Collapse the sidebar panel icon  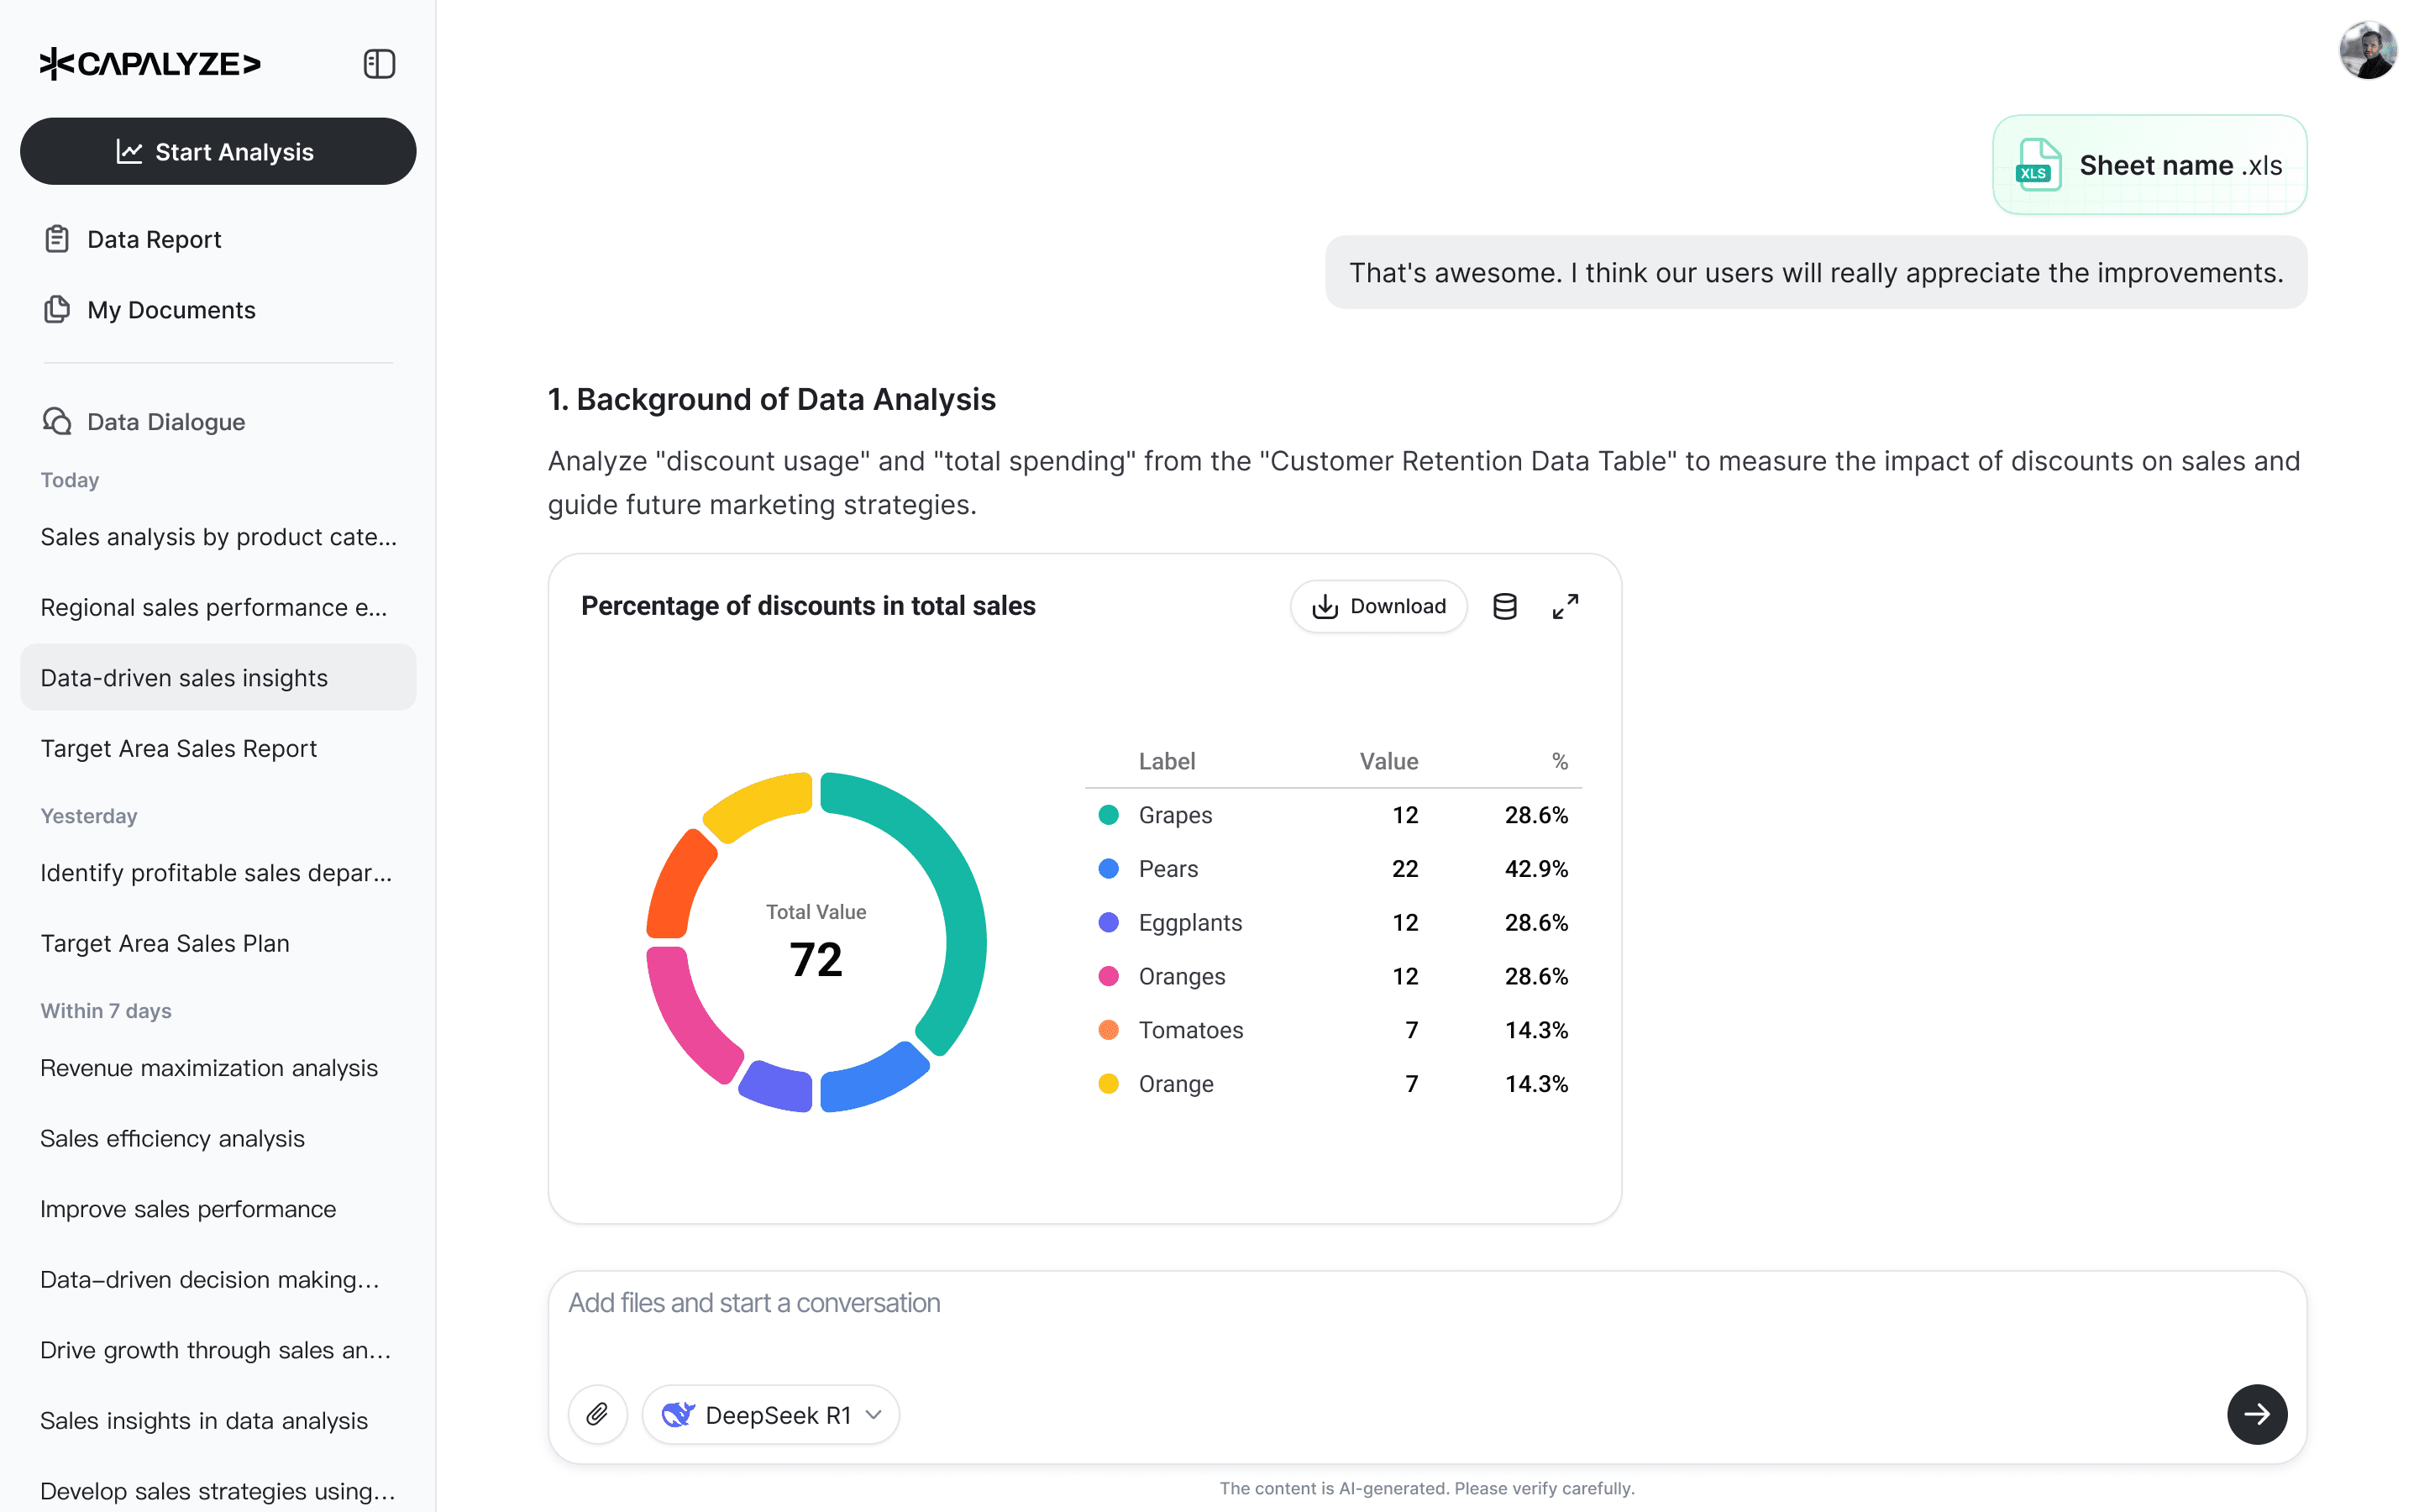[379, 64]
